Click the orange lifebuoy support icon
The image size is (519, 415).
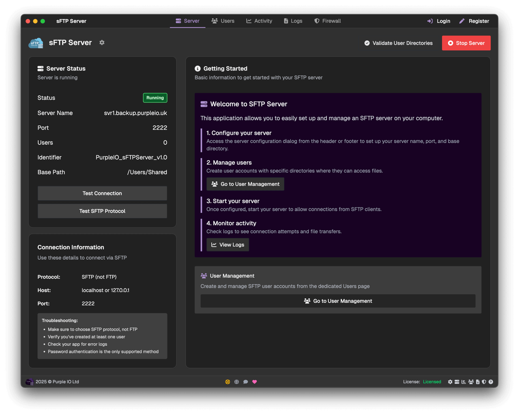227,382
